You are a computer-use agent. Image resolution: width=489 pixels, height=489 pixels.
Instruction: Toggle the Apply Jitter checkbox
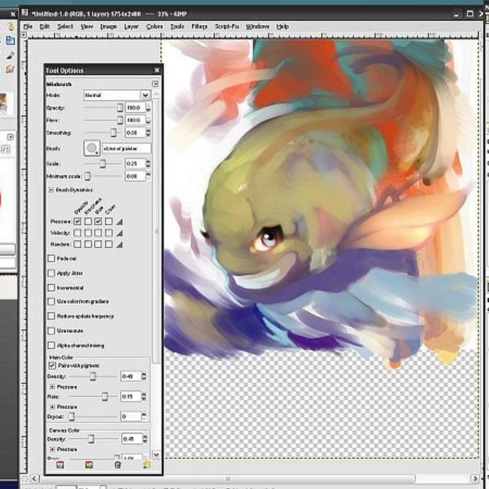(51, 273)
